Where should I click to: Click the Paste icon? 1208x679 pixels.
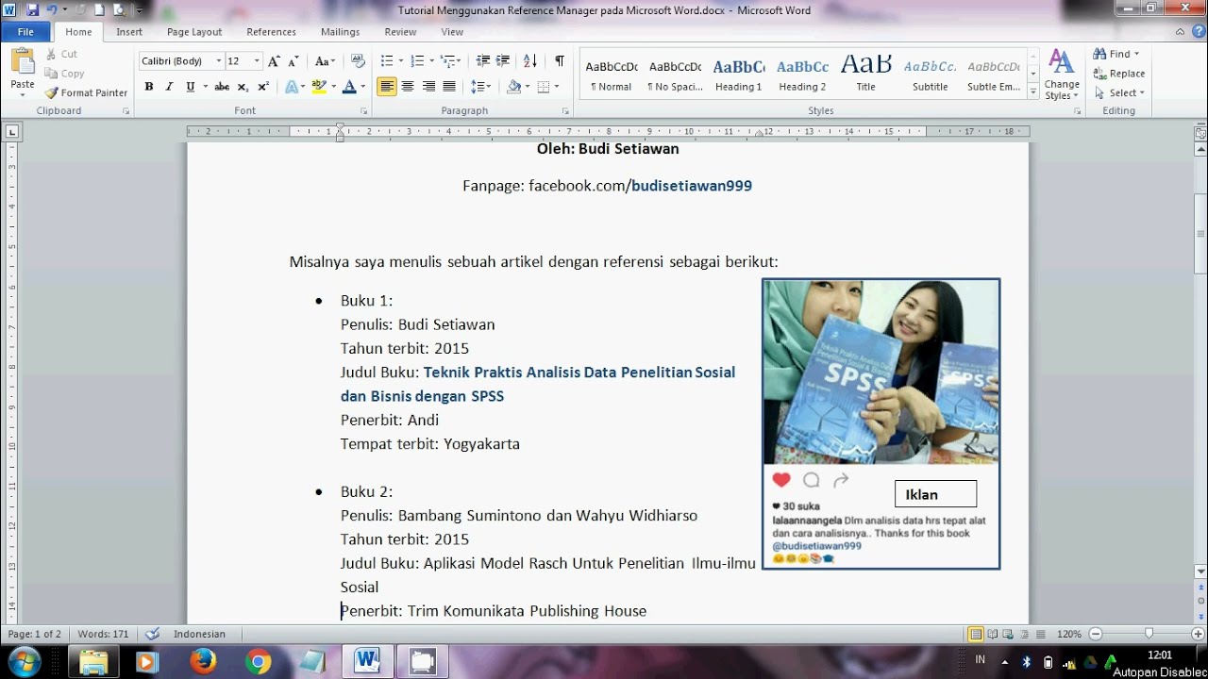[x=23, y=61]
